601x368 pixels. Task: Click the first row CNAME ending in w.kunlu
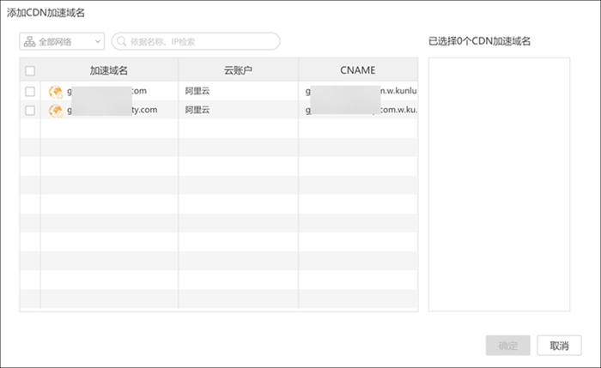393,91
